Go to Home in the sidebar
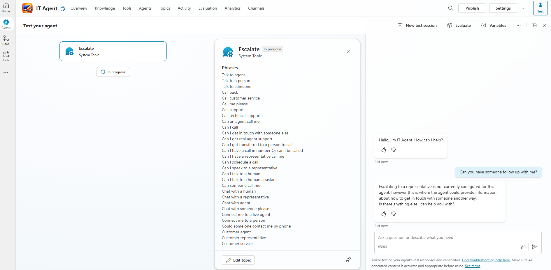The height and width of the screenshot is (270, 551). (x=6, y=8)
